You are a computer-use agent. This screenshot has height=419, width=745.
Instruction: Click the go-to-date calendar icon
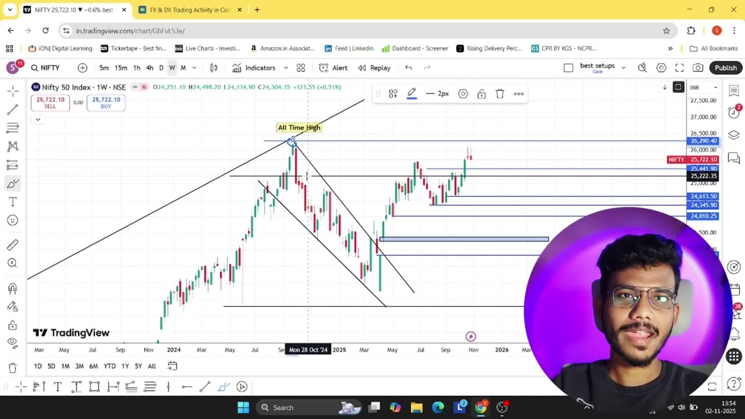(172, 366)
